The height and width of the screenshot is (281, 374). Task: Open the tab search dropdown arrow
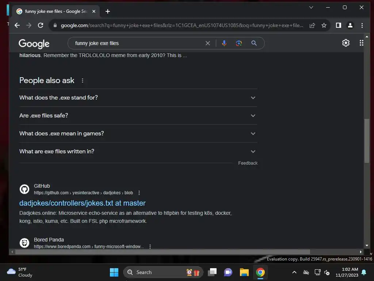[x=311, y=7]
